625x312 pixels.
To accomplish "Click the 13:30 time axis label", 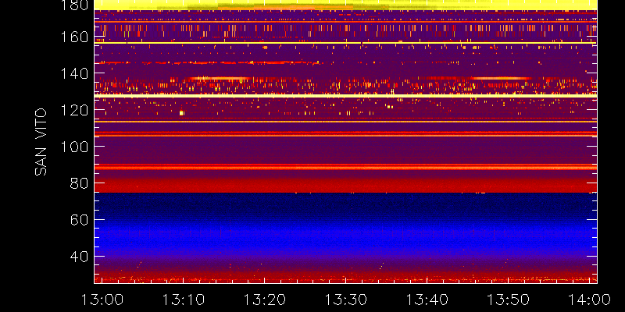I will click(345, 300).
